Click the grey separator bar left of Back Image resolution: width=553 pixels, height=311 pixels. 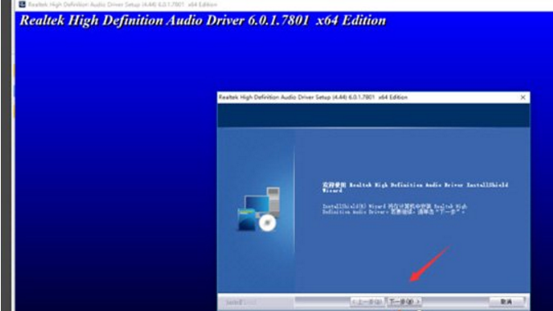322,302
